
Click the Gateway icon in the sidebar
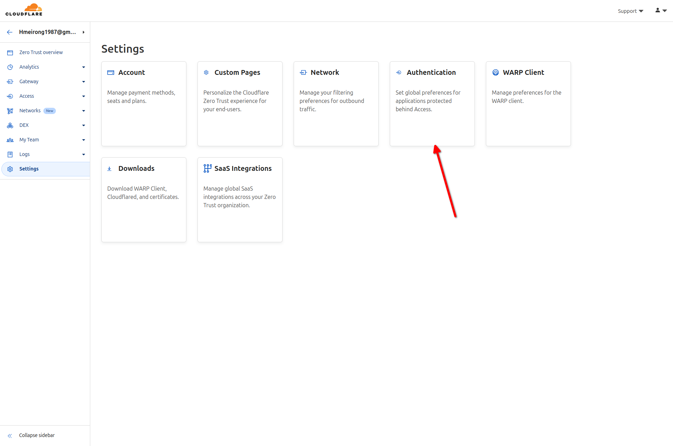click(10, 81)
